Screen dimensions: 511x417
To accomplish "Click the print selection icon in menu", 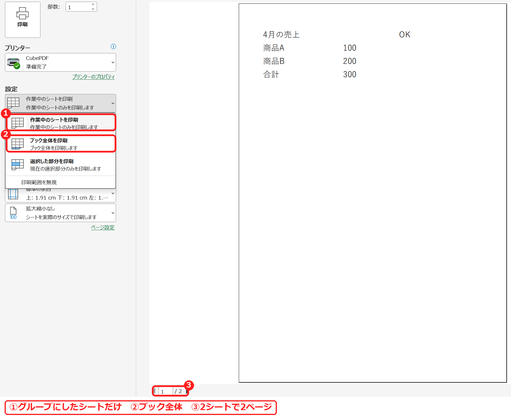I will pyautogui.click(x=18, y=165).
